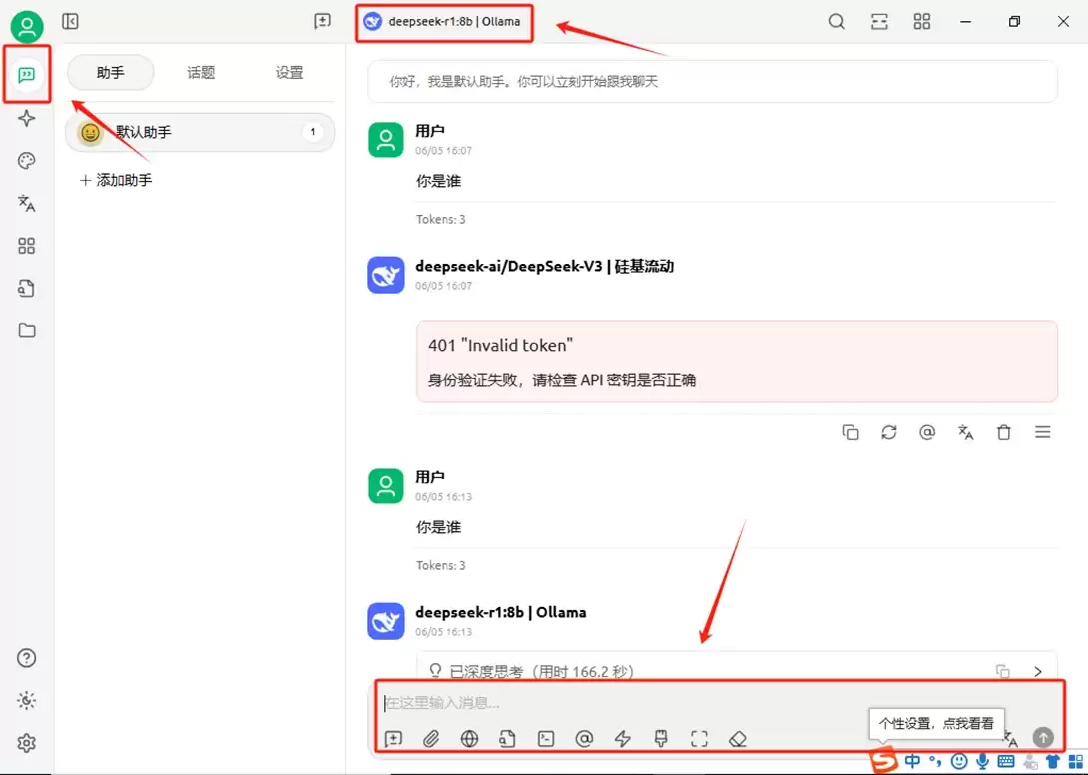Open MCP terminal icon in input toolbar
Viewport: 1088px width, 775px height.
point(546,739)
